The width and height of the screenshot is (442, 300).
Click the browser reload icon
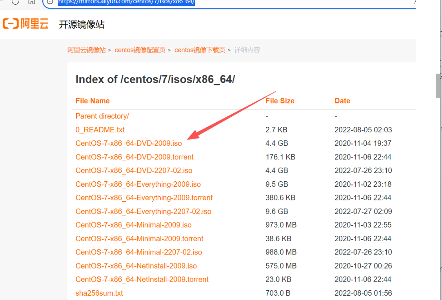[x=15, y=2]
